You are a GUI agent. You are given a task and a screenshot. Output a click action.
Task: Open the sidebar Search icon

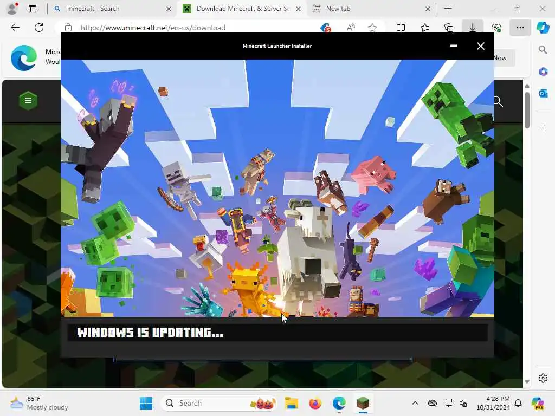click(543, 50)
